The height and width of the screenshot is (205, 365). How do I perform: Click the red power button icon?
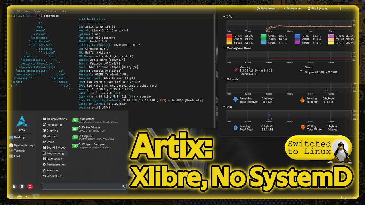30,187
